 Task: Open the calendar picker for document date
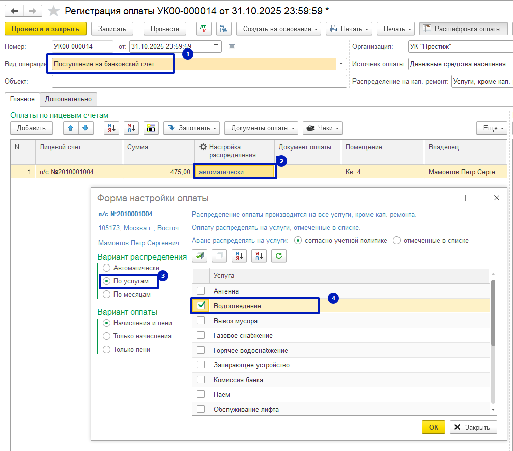(x=216, y=47)
